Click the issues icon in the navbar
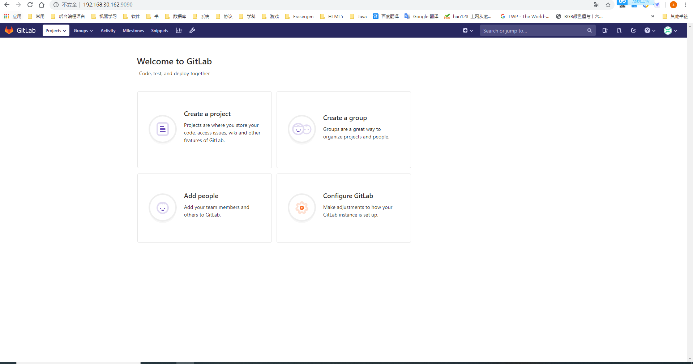 tap(605, 30)
